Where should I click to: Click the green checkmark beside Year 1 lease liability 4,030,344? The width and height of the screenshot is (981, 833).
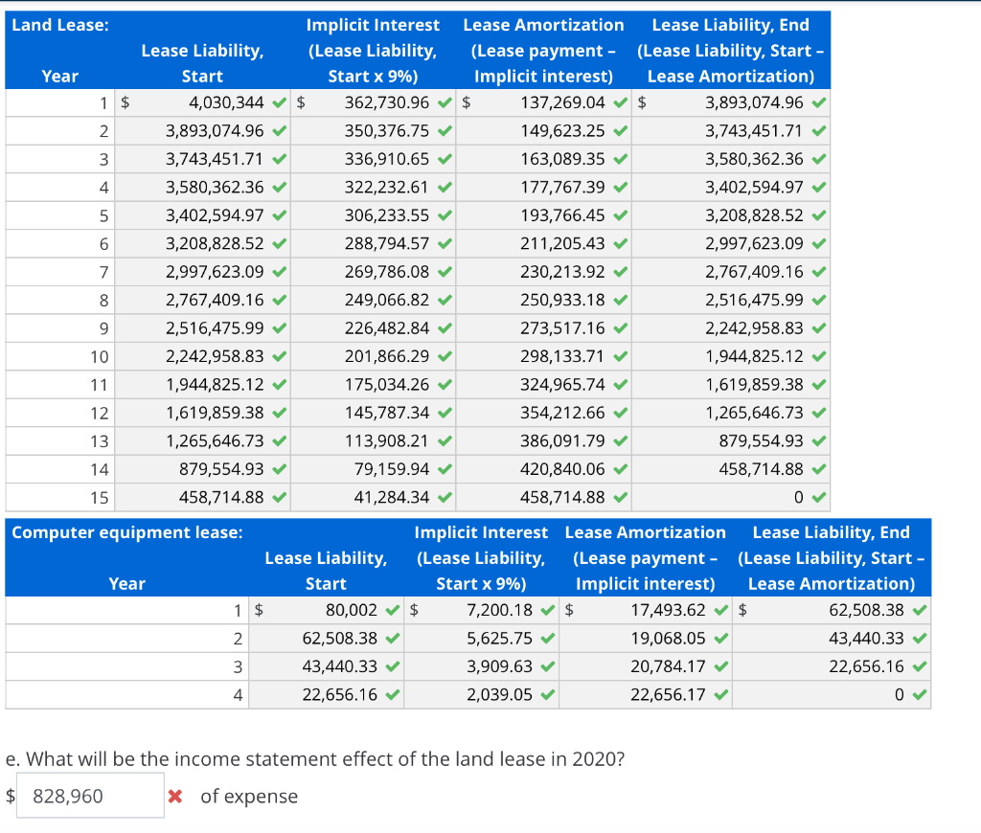[278, 102]
